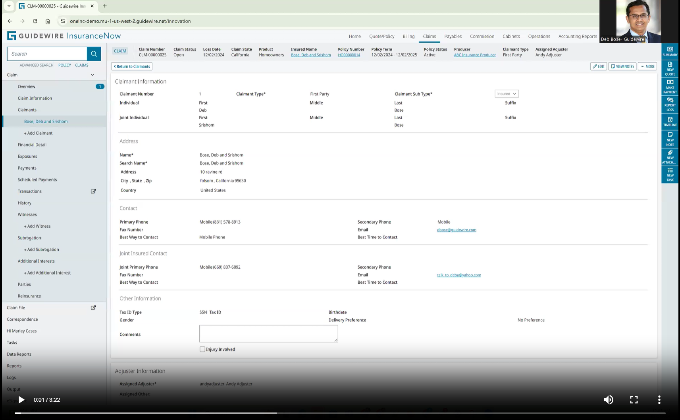Focus the Search input field
The width and height of the screenshot is (680, 420).
coord(47,54)
